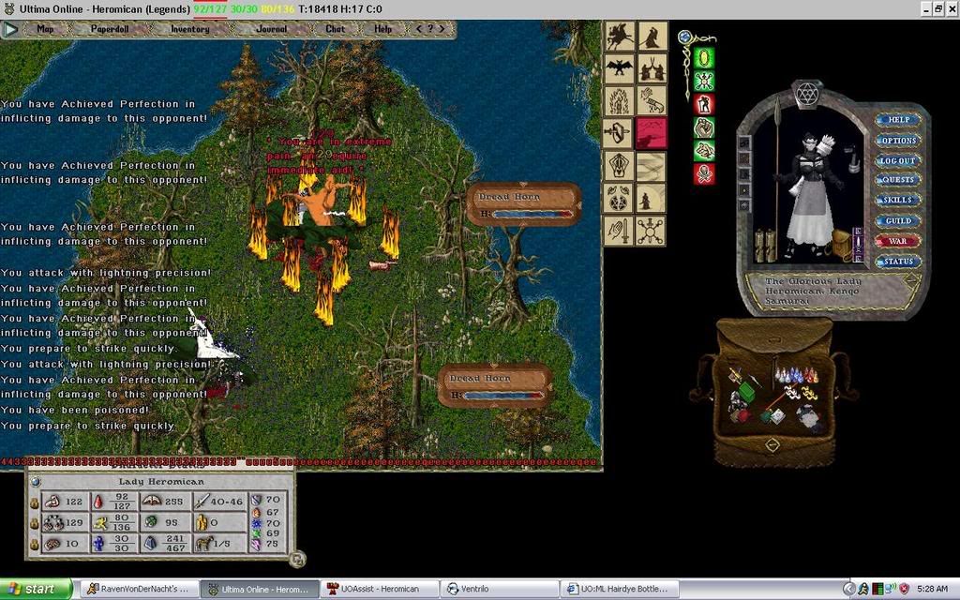Open the SKILLS list
960x600 pixels.
[898, 201]
